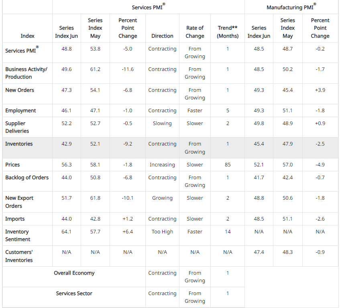Click the New Orders row label
This screenshot has height=308, width=340.
click(x=20, y=90)
